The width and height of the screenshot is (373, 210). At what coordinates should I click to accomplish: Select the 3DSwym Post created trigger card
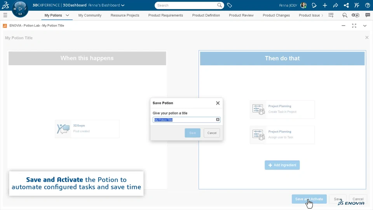click(87, 129)
